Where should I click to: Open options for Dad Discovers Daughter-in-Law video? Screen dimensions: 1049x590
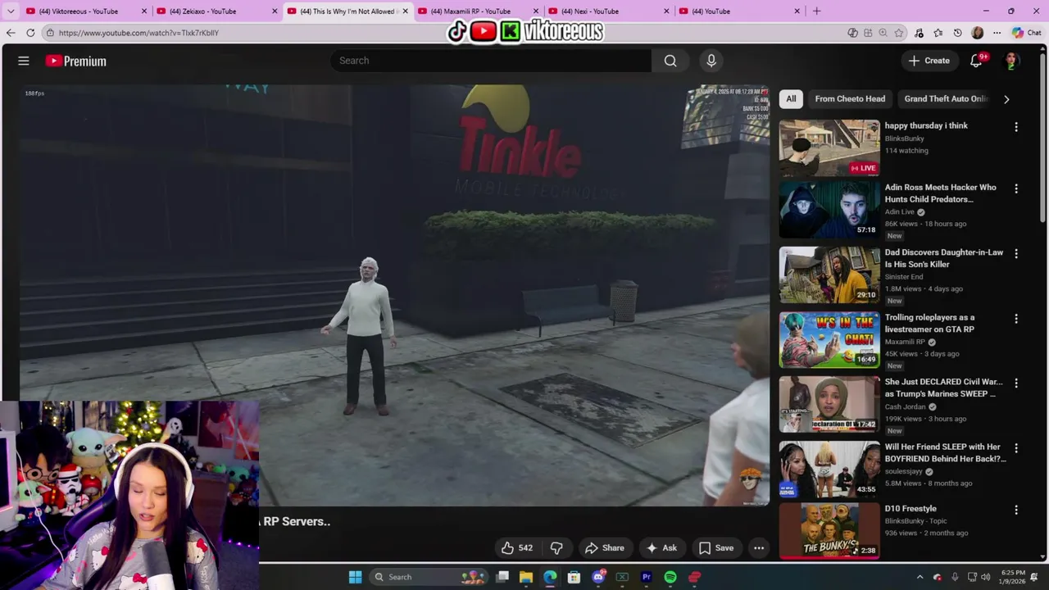(x=1016, y=254)
